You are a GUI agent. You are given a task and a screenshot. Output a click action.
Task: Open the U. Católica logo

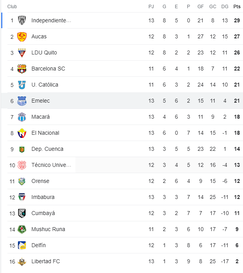(x=22, y=85)
